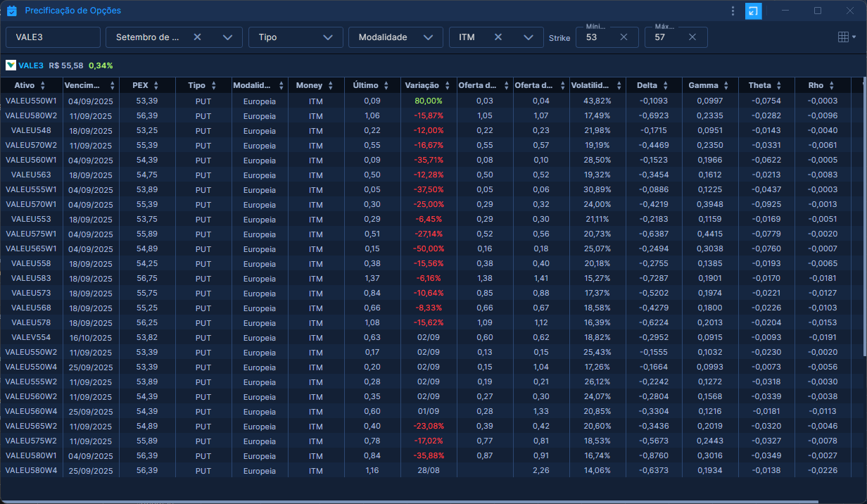Click the 0,34% daily change value
This screenshot has width=867, height=504.
(101, 65)
